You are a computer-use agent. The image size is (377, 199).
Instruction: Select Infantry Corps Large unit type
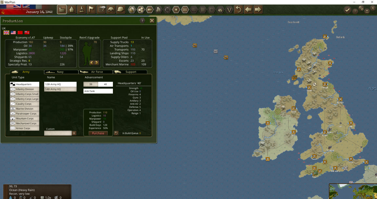click(25, 99)
